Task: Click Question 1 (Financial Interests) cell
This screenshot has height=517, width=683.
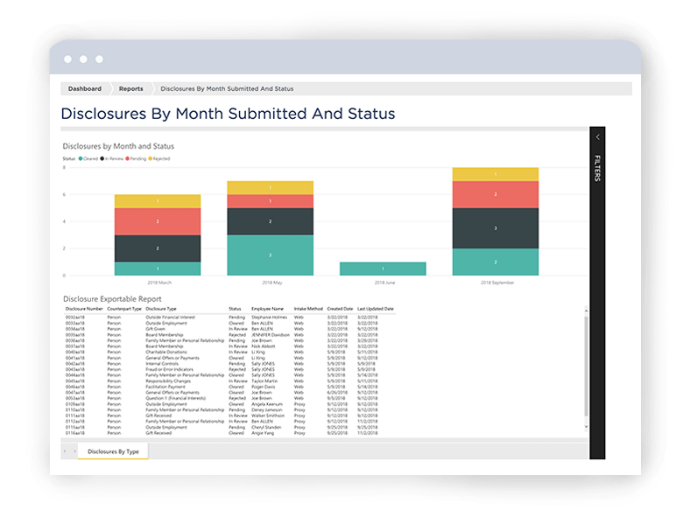Action: [x=175, y=398]
